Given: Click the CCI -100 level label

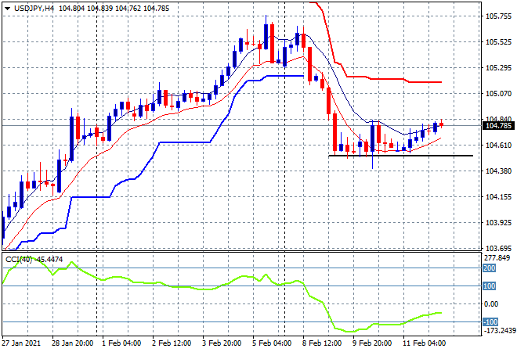Looking at the screenshot, I should coord(490,321).
